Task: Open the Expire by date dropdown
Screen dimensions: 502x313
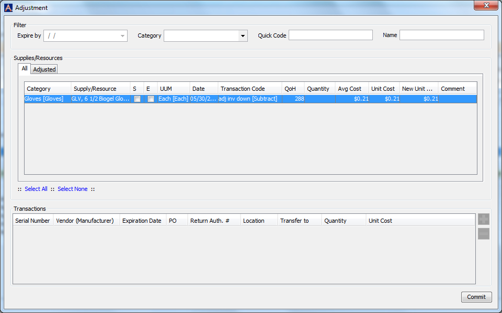Action: click(x=123, y=36)
